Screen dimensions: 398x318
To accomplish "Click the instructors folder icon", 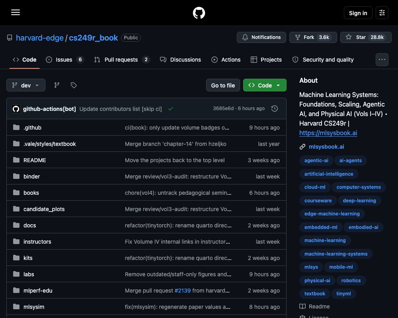I will (16, 241).
